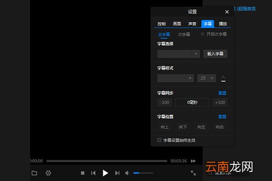Screen dimensions: 272x181
Task: Enable the 开启次字幕 checkbox
Action: 202,34
